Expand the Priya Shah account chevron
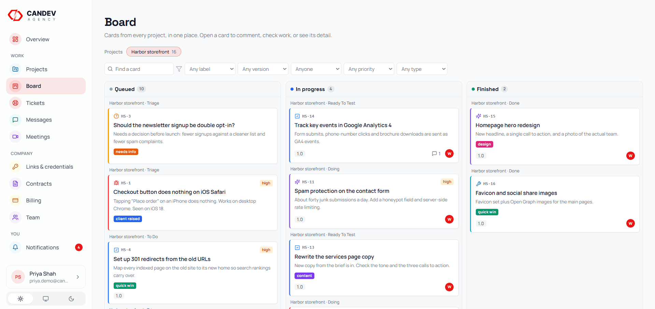Viewport: 655px width, 309px height. click(x=78, y=277)
